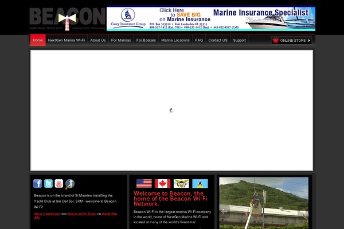Open the For Marinas menu
Screen dimensions: 344x229
(x=121, y=40)
